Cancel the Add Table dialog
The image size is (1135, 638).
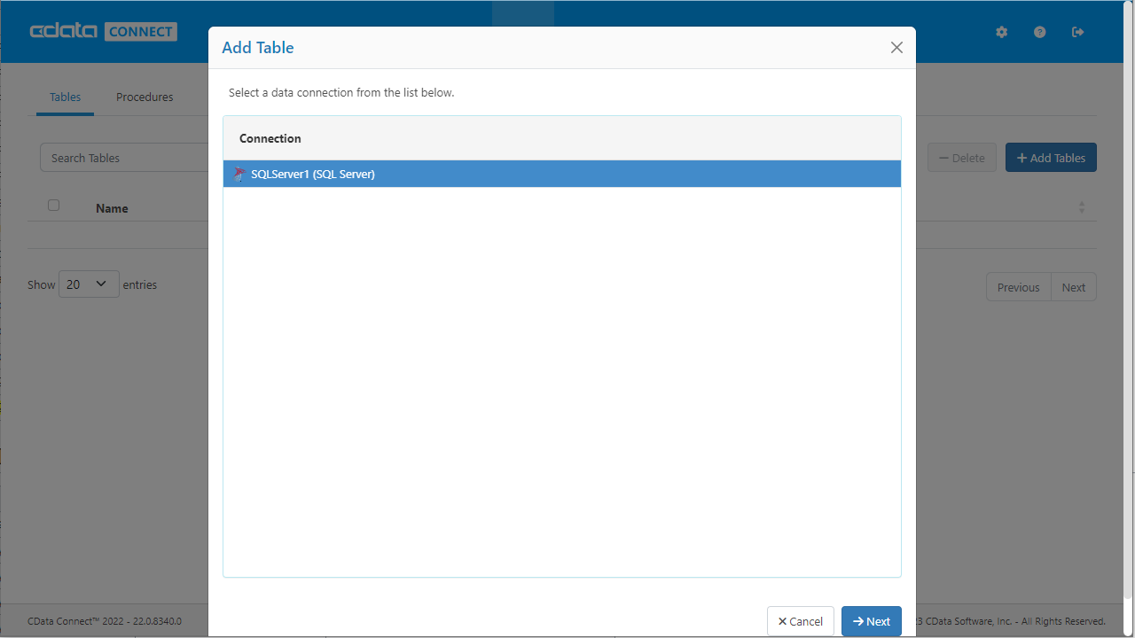(800, 621)
